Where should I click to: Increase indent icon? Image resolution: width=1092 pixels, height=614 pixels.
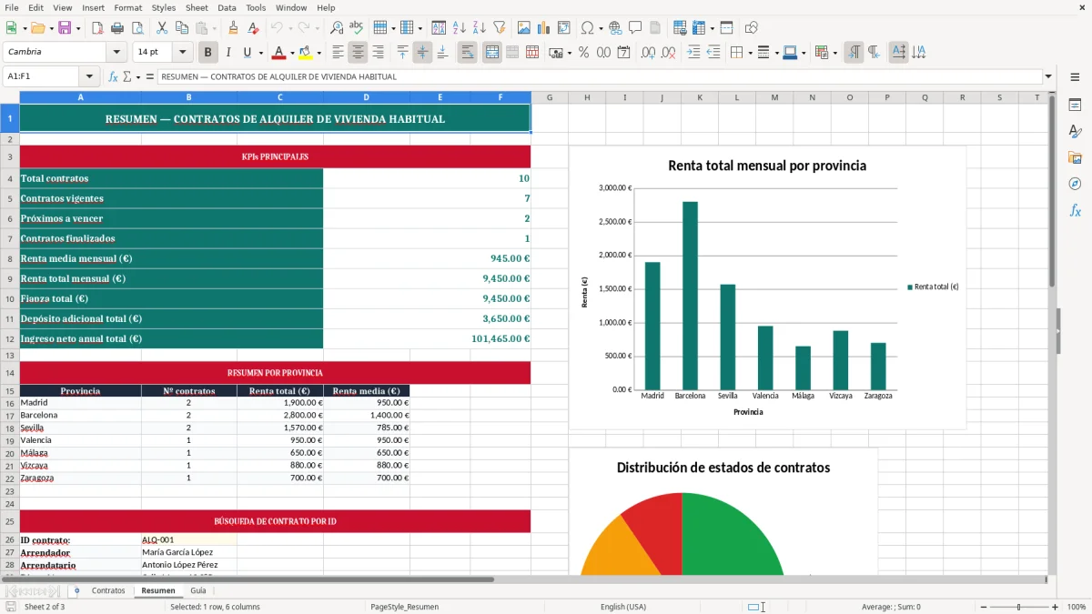tap(693, 53)
